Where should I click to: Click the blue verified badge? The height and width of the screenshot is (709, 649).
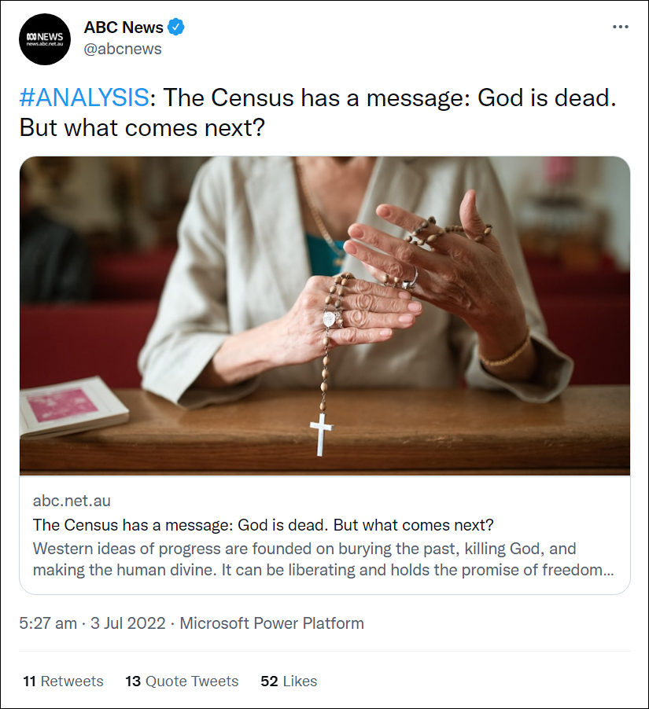[177, 28]
